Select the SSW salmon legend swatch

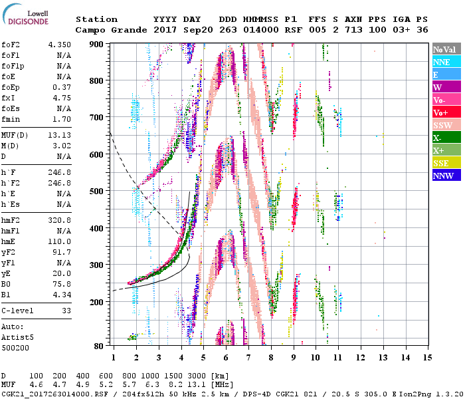click(446, 125)
